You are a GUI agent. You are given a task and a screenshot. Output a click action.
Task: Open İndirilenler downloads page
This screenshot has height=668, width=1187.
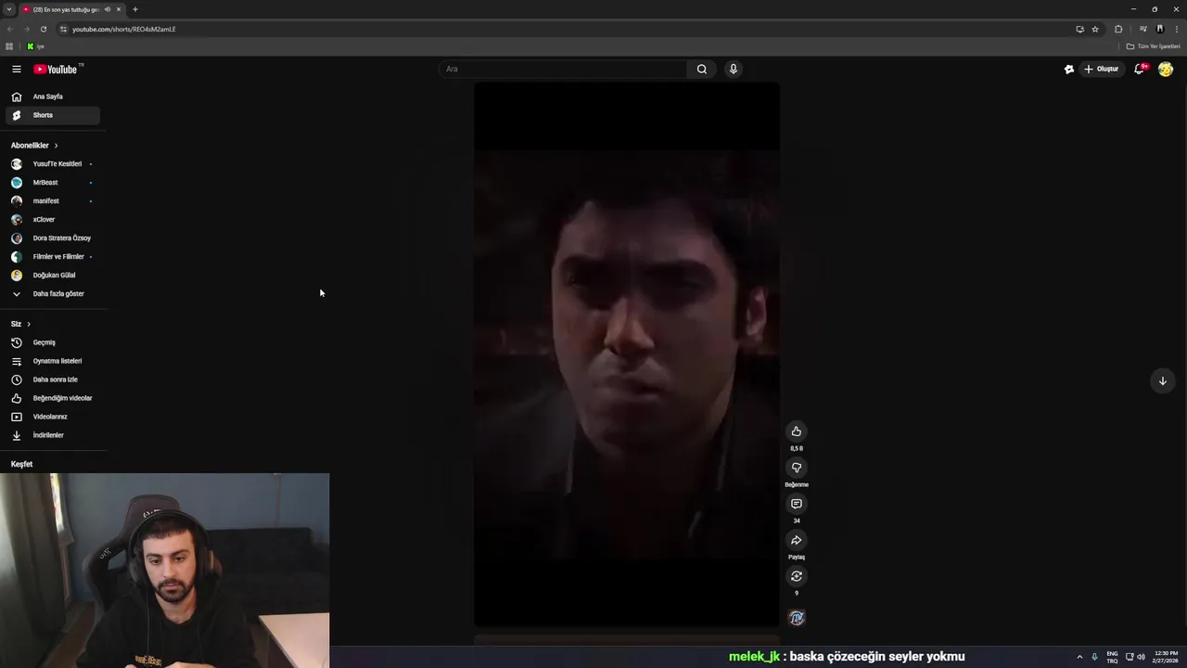coord(53,435)
